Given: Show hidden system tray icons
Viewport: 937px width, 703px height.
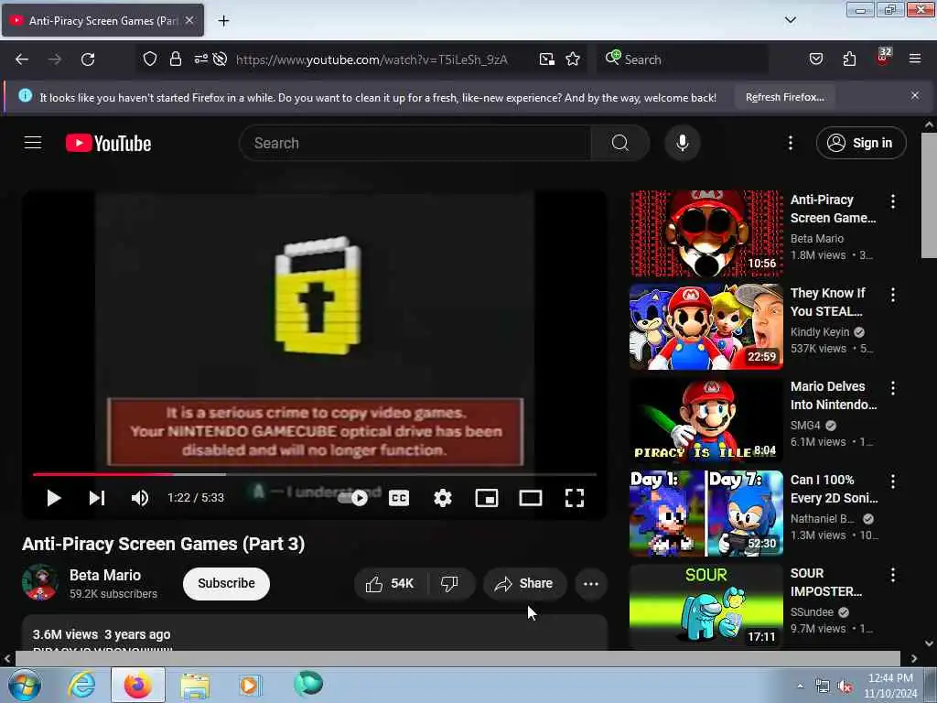Looking at the screenshot, I should 800,686.
